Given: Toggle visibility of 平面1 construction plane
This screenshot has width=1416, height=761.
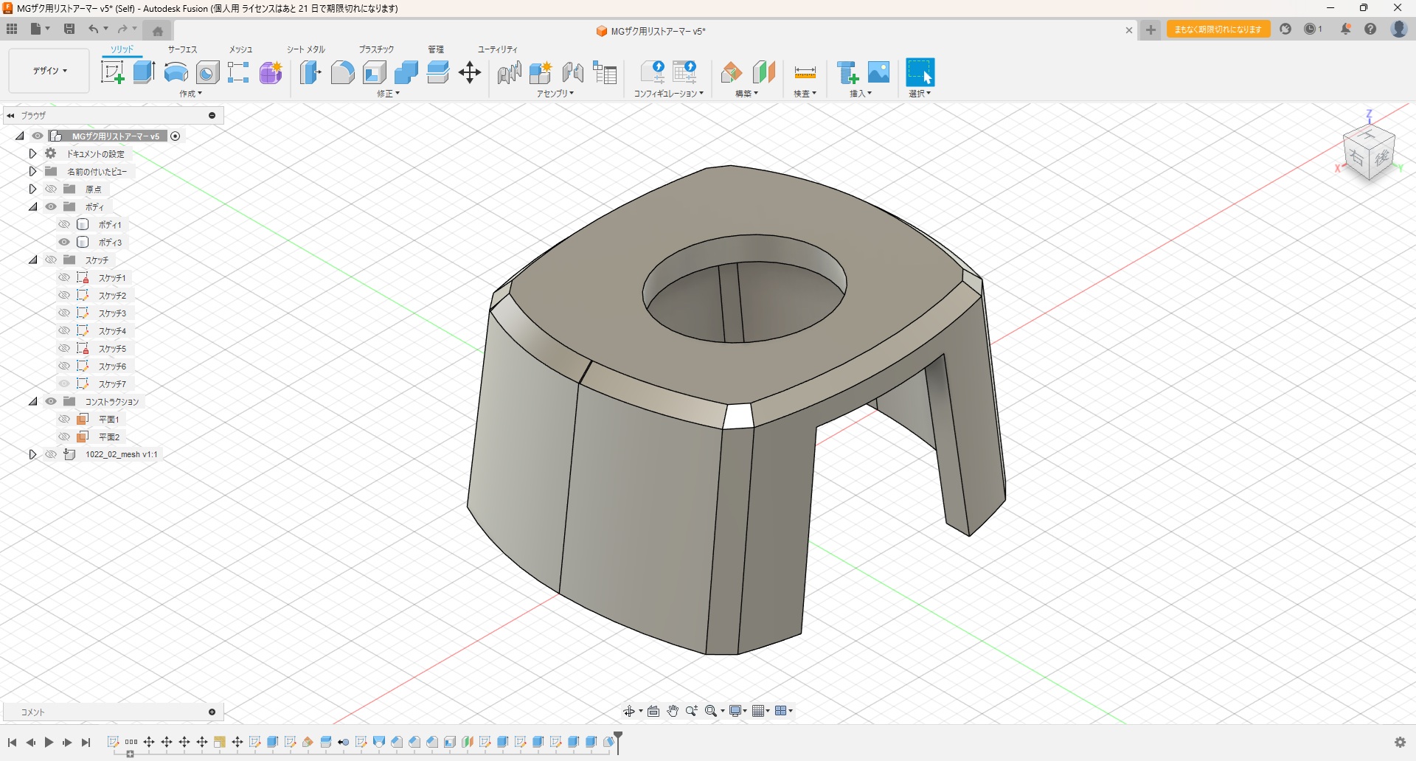Looking at the screenshot, I should (64, 419).
